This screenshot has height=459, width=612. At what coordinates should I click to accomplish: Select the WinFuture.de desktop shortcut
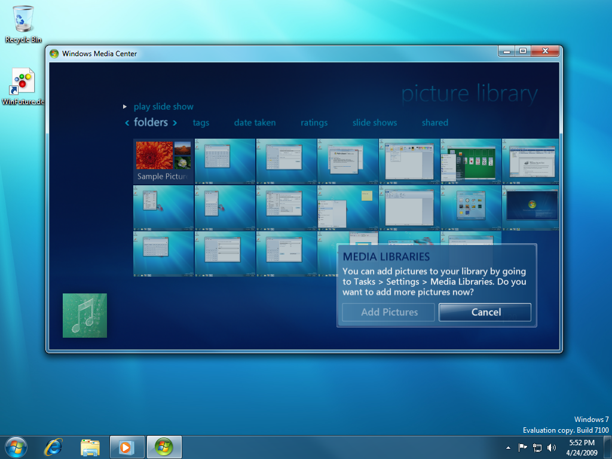23,87
